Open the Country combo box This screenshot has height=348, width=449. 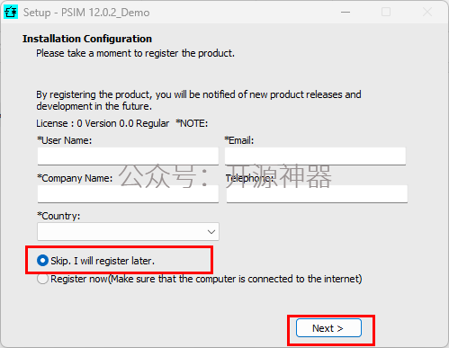point(128,231)
